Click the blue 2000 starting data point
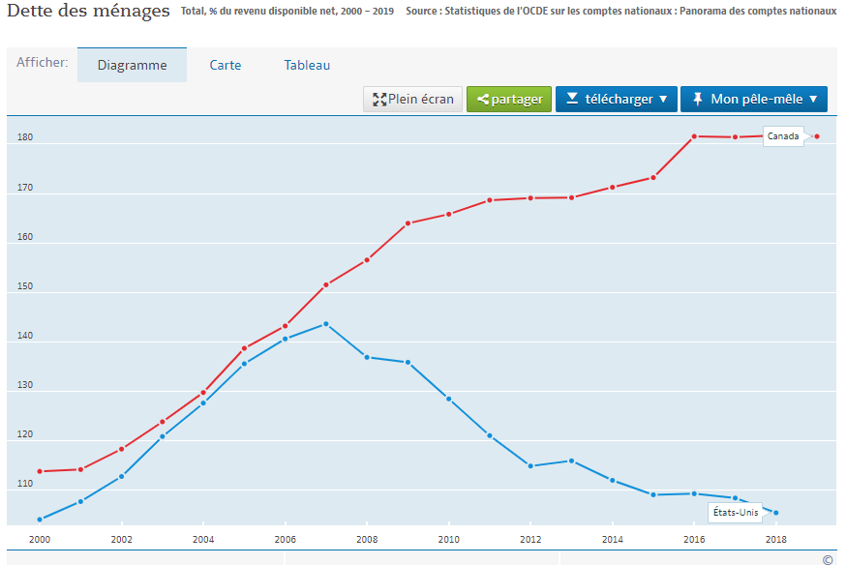This screenshot has height=565, width=846. pos(40,520)
